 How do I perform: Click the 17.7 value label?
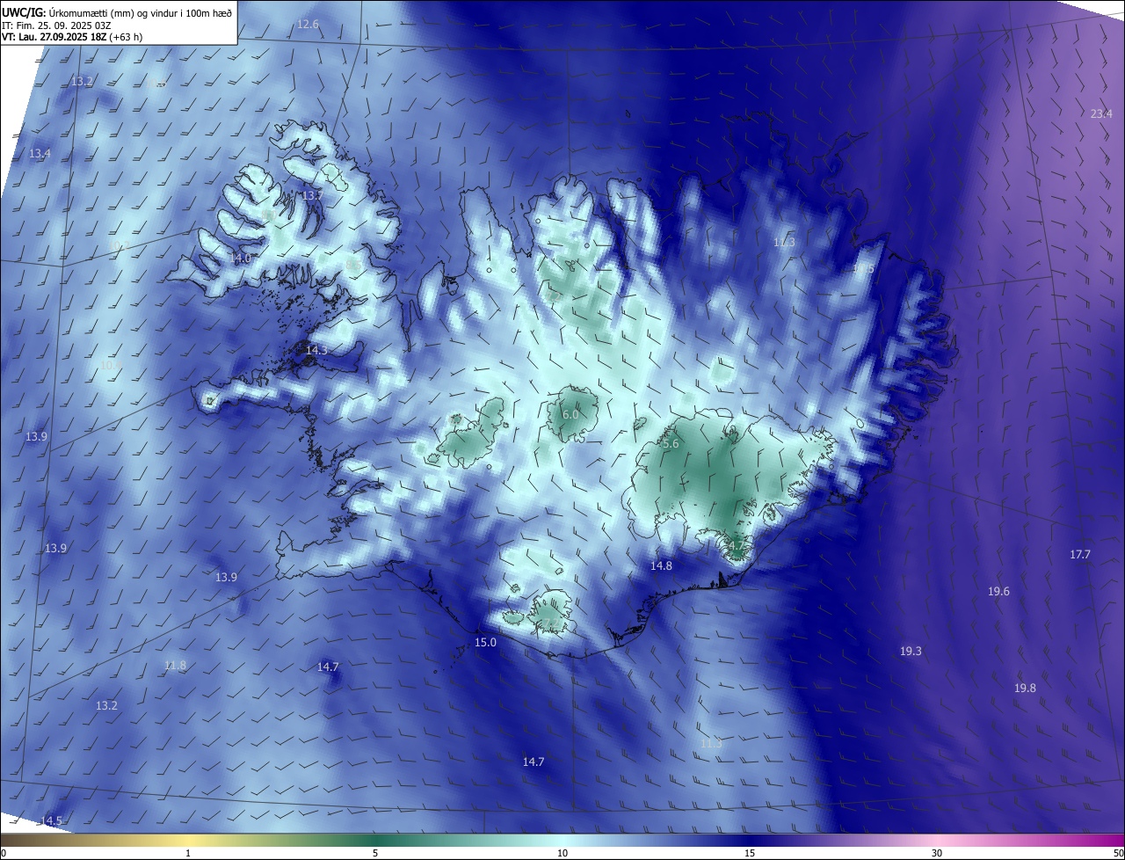point(1080,555)
